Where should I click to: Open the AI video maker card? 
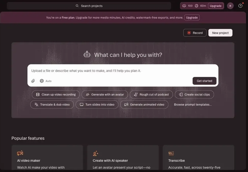click(47, 158)
